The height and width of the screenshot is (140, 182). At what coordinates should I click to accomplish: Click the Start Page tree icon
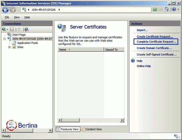[9, 34]
